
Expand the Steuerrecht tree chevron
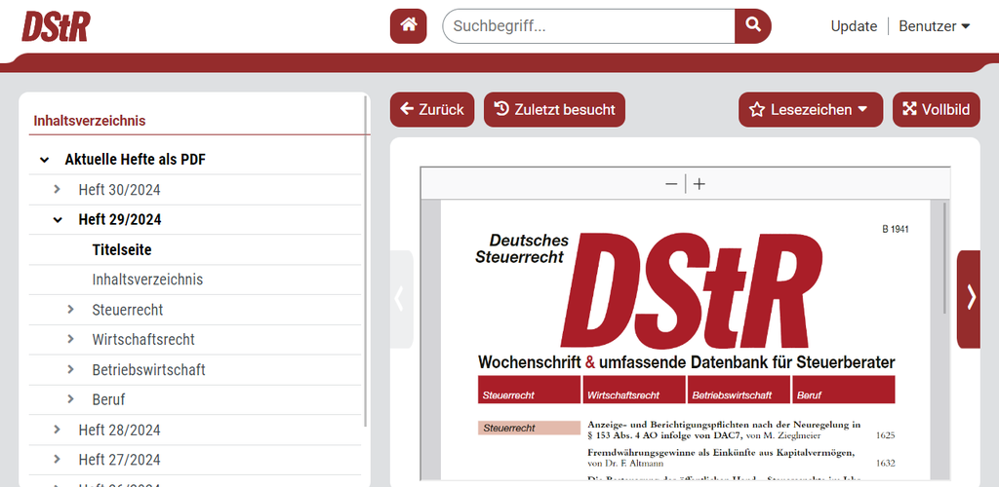[70, 310]
